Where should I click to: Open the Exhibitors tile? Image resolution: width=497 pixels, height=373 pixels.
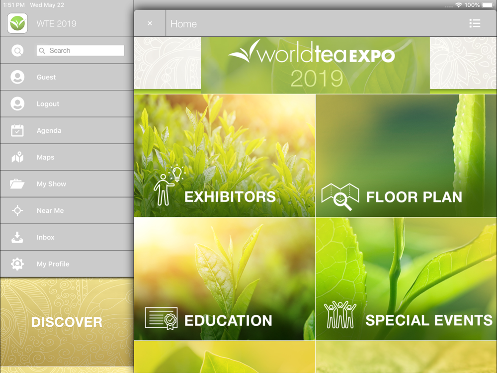[x=225, y=155]
